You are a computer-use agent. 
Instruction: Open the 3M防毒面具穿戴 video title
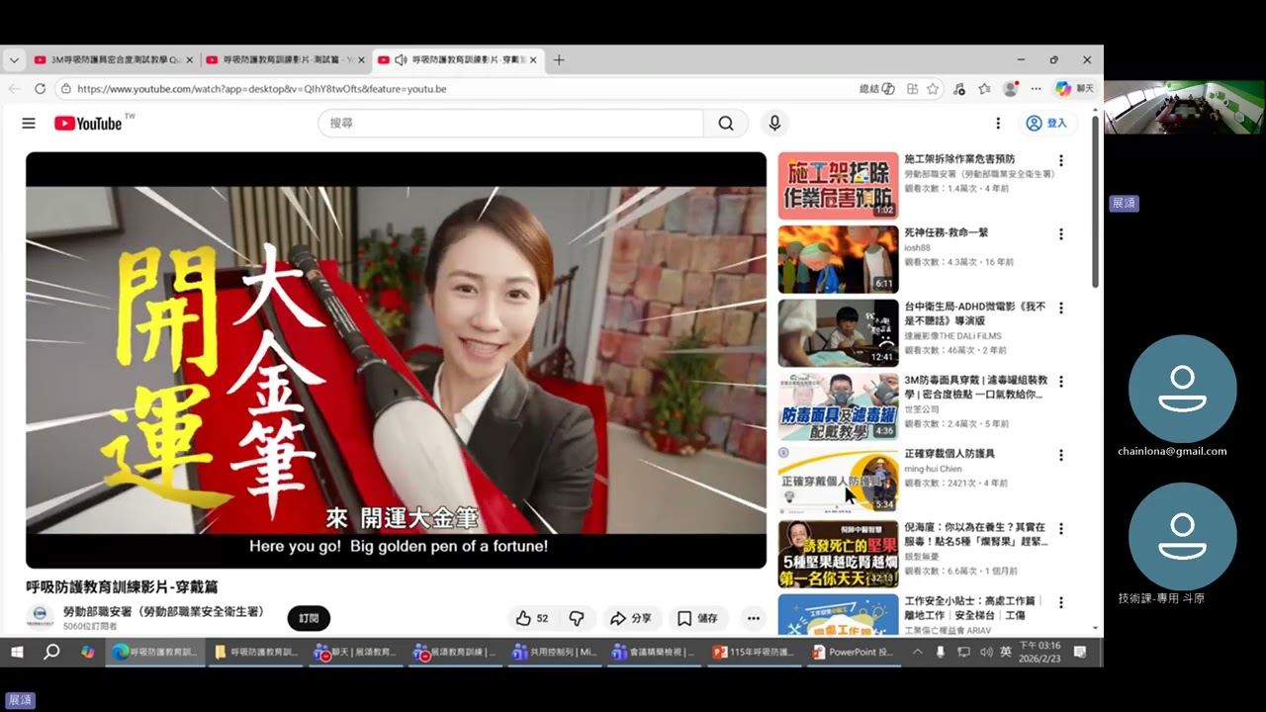click(x=975, y=387)
